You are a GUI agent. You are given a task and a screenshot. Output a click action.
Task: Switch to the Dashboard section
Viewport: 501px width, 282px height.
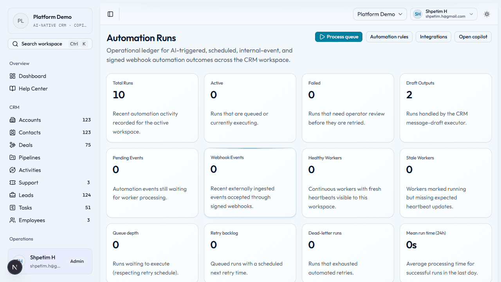(x=13, y=76)
